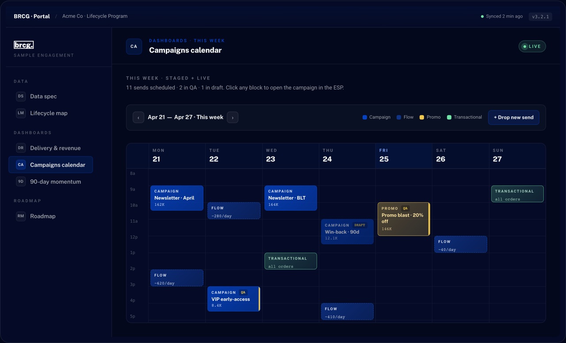This screenshot has width=566, height=343.
Task: Select MON 21 column header
Action: (x=177, y=156)
